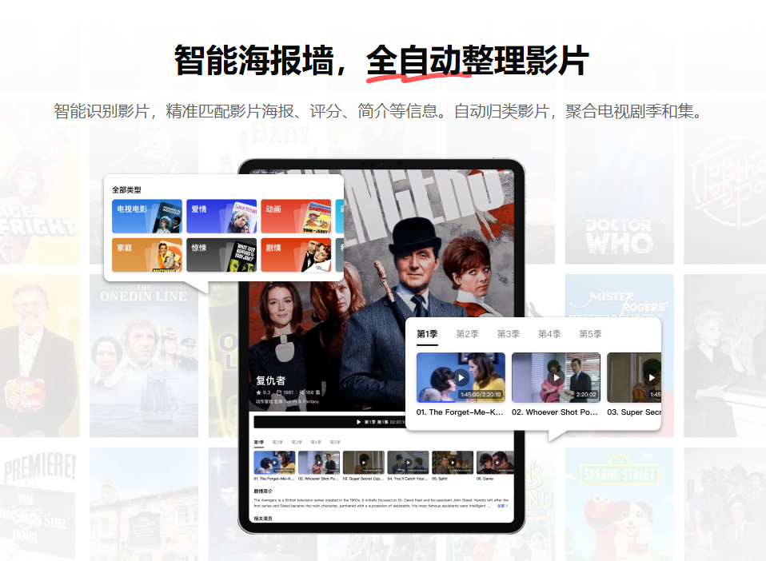Click the 2:20:02 duration badge on popup episode 02
Viewport: 766px width, 561px height.
coord(586,395)
